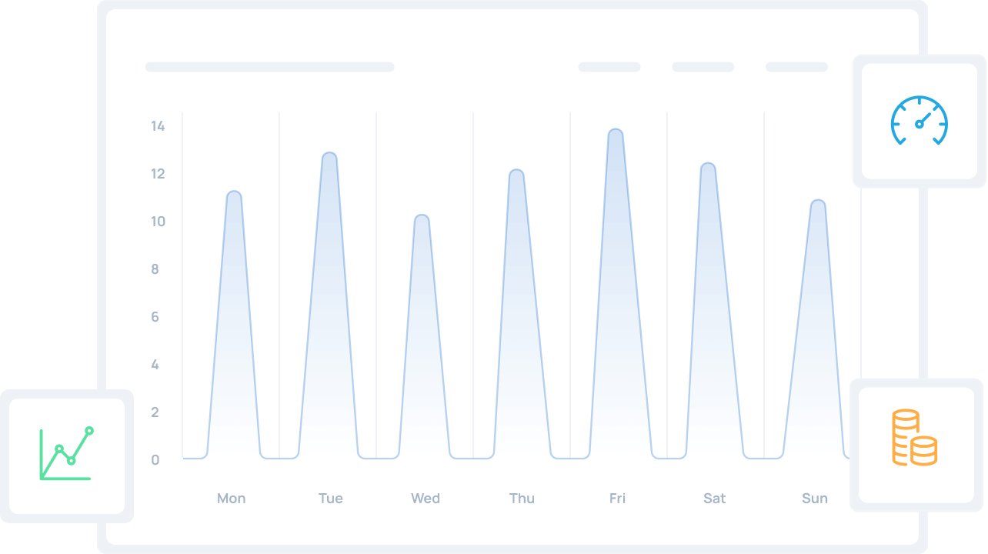
Task: Click the 10 value on the y-axis
Action: pyautogui.click(x=158, y=222)
